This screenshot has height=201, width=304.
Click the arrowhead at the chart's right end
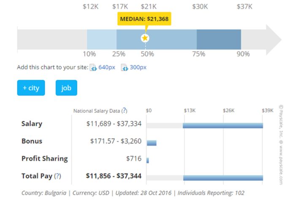pos(274,40)
